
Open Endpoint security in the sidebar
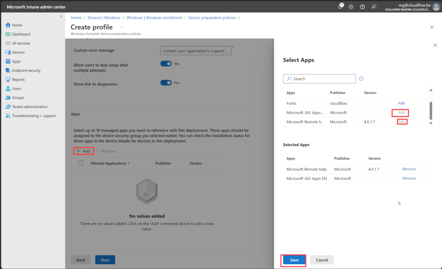point(26,70)
